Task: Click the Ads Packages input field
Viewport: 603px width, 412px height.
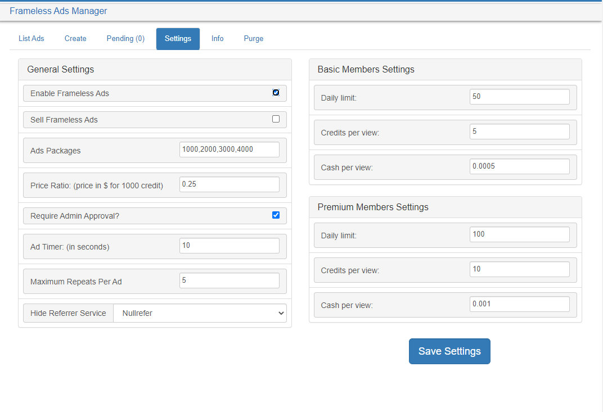Action: coord(229,150)
